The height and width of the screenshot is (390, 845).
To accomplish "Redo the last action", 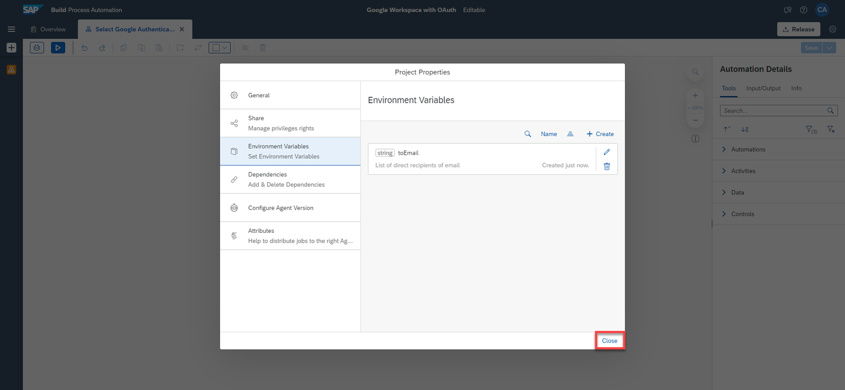I will coord(102,48).
